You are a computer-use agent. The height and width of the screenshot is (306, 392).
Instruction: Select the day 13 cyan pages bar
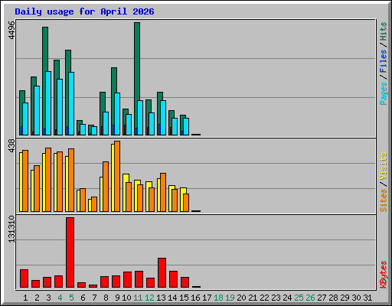163,118
